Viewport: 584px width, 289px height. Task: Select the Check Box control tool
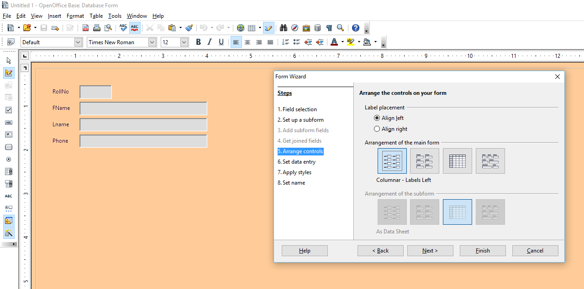click(x=9, y=110)
